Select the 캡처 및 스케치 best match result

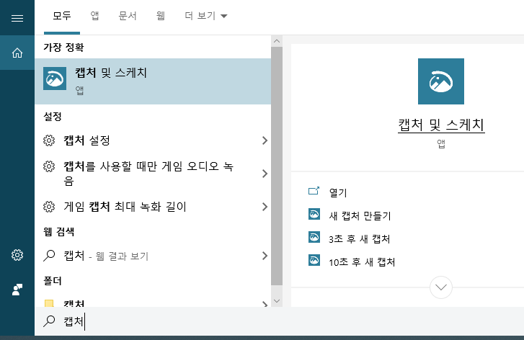tap(153, 81)
